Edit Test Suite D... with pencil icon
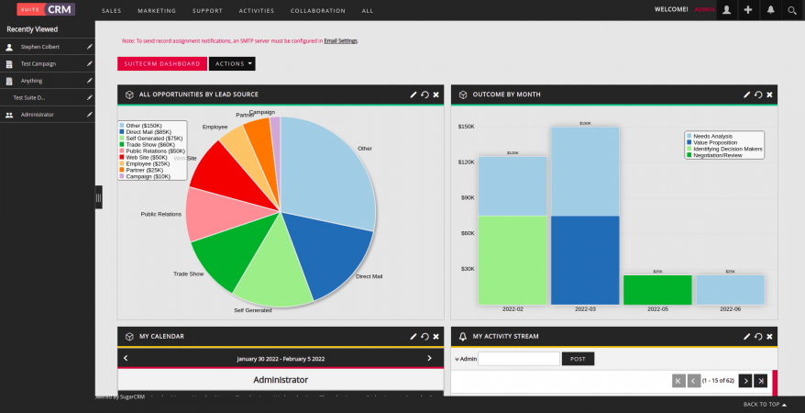This screenshot has height=413, width=805. pos(89,97)
